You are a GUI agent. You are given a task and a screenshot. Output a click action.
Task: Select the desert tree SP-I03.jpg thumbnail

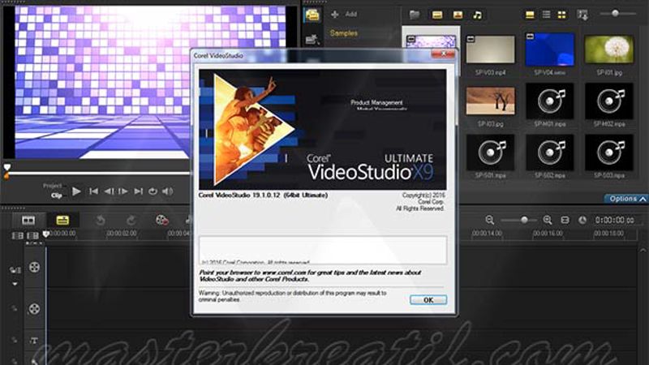pyautogui.click(x=491, y=101)
